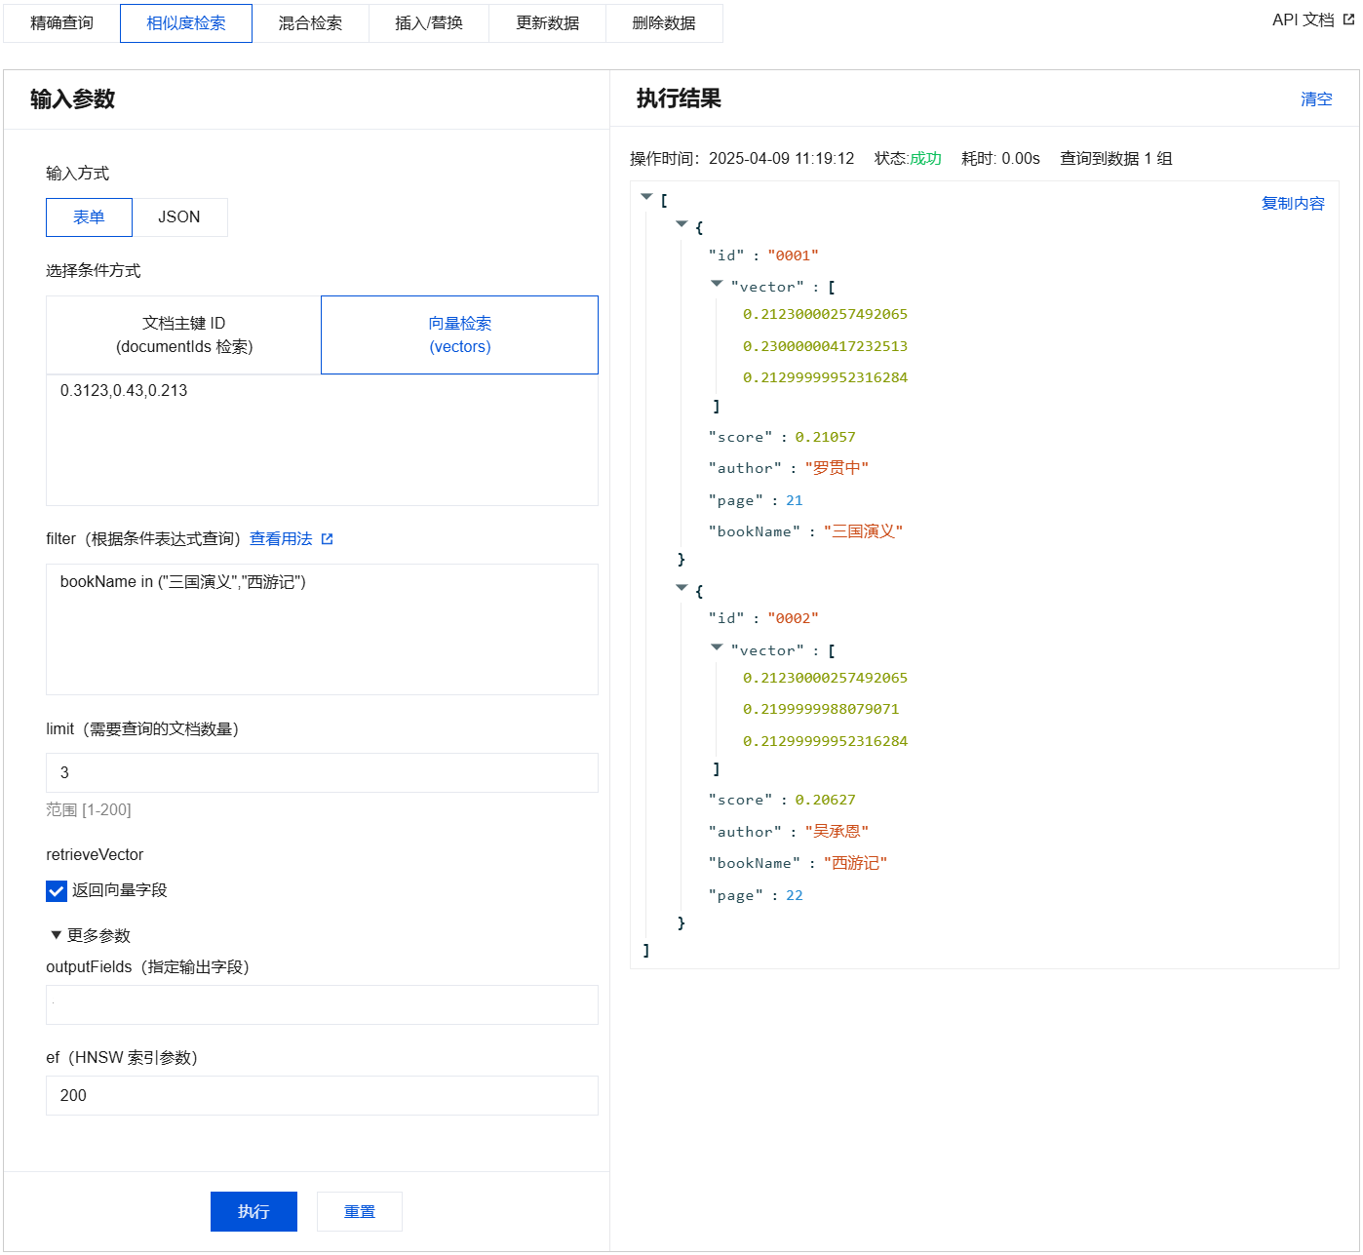Collapse the vector array of the second result
The image size is (1363, 1255).
coord(717,647)
